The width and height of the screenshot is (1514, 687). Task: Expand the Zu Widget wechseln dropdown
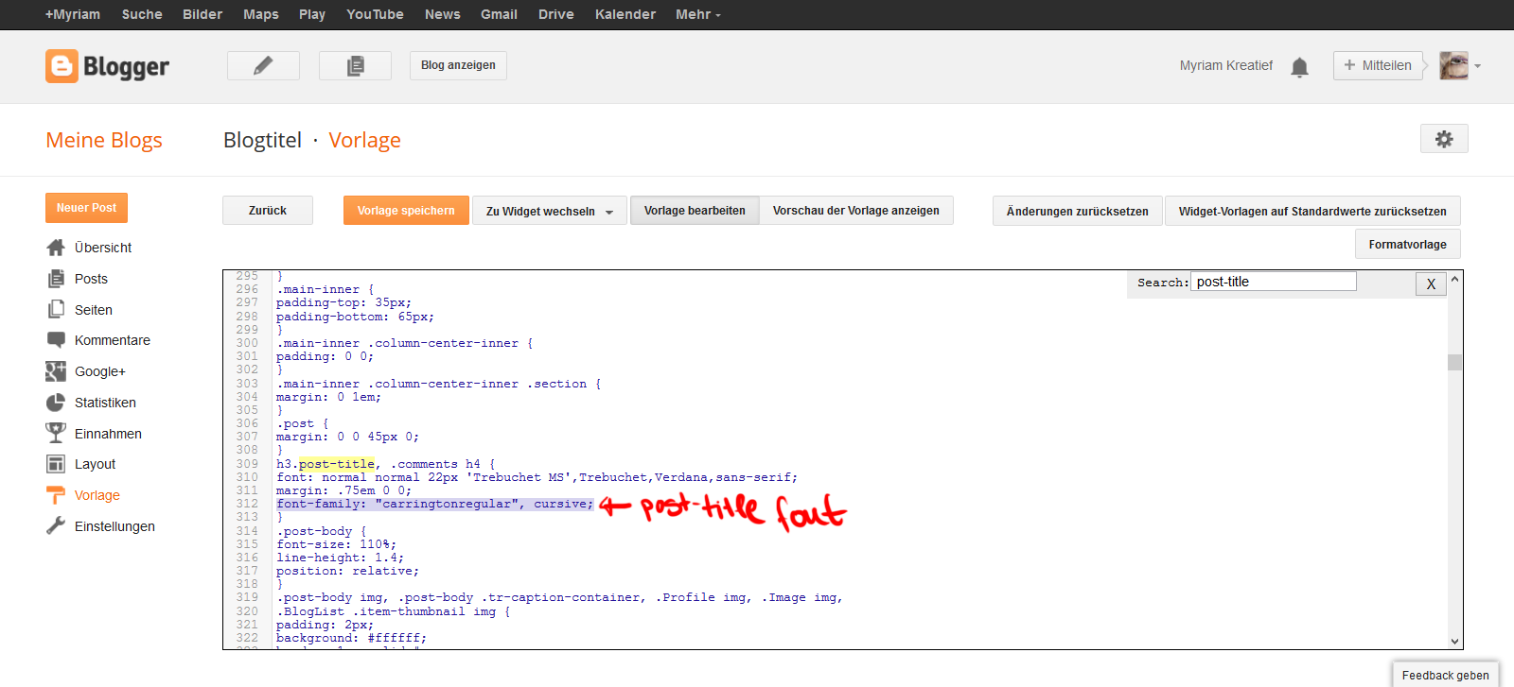click(x=550, y=211)
